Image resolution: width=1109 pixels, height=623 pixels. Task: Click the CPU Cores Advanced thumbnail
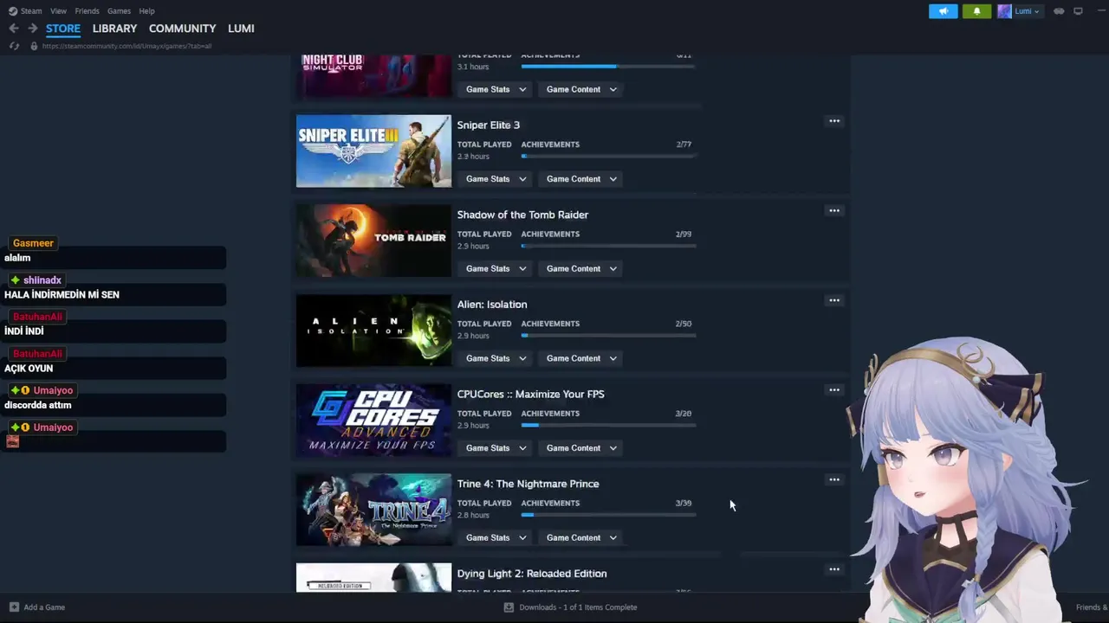pos(373,421)
